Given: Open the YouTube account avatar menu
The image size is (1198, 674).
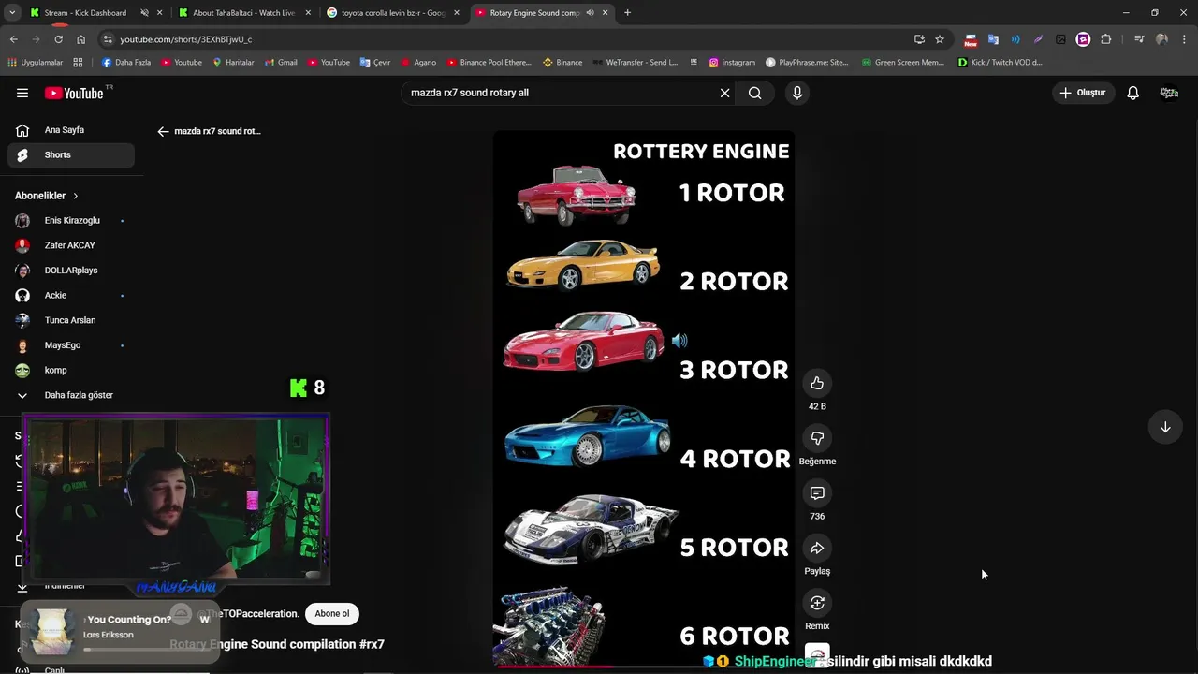Looking at the screenshot, I should 1169,93.
